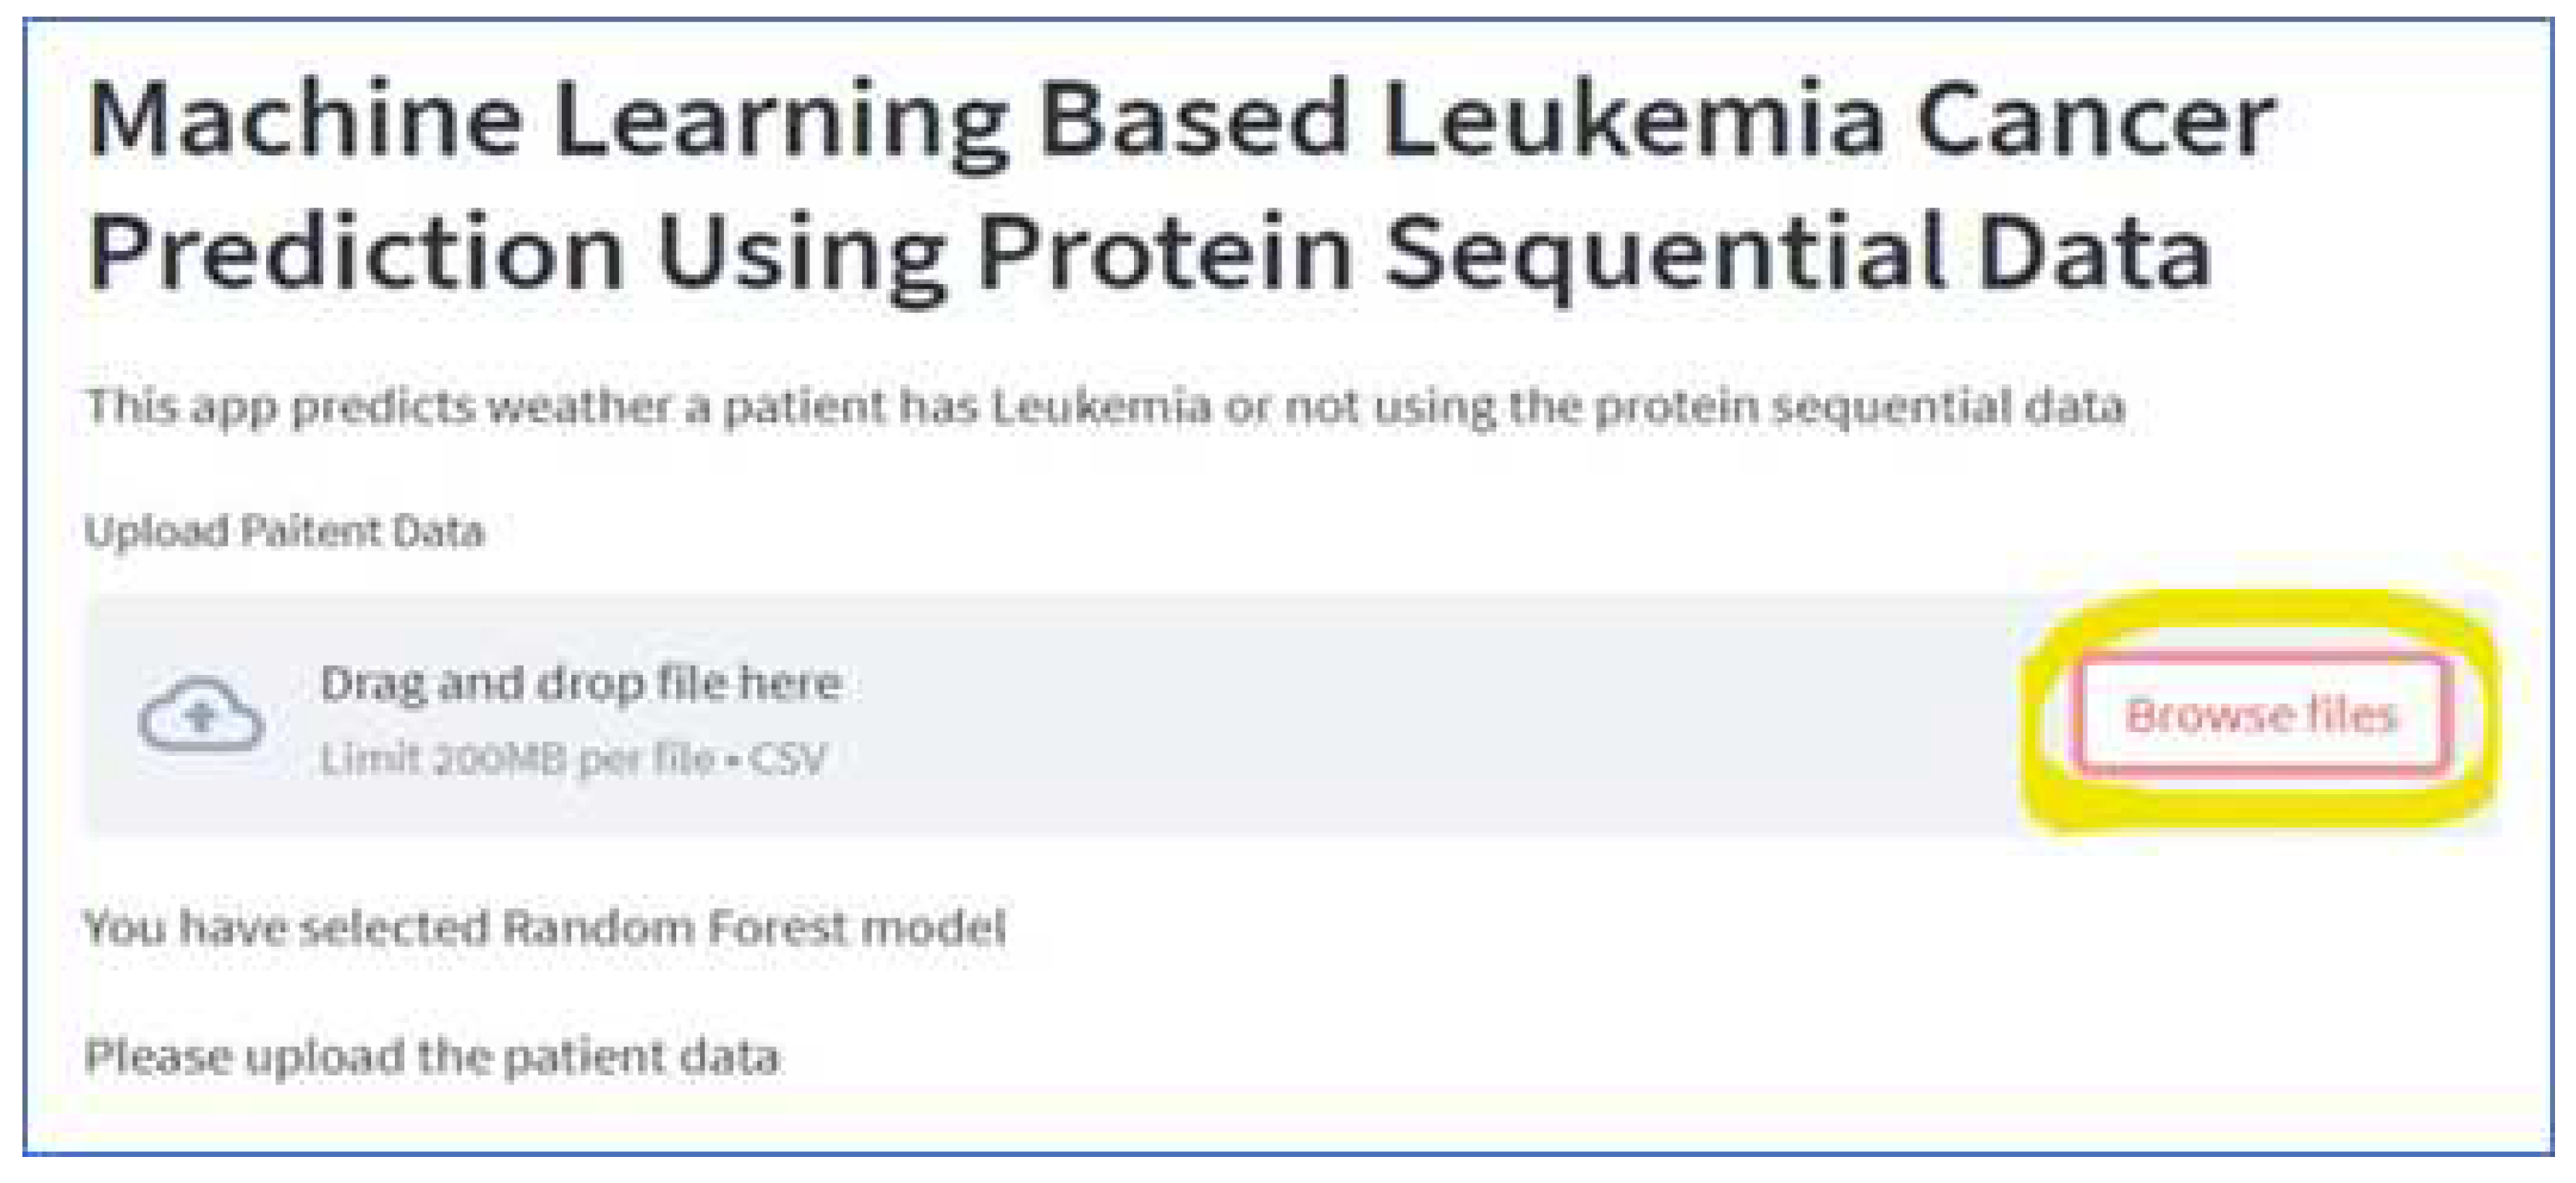The image size is (2576, 1183).
Task: Click the app description sentence below the title
Action: click(x=1104, y=407)
